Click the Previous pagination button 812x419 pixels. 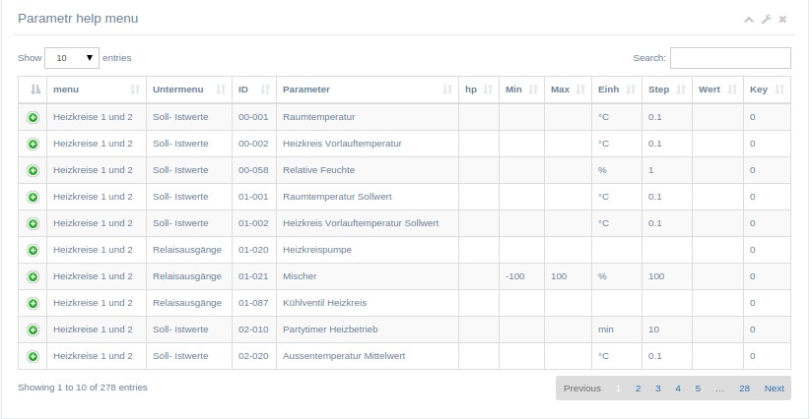coord(582,389)
